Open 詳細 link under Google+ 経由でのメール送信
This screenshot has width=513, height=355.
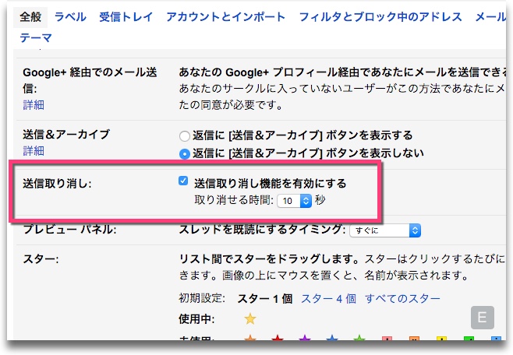[34, 105]
